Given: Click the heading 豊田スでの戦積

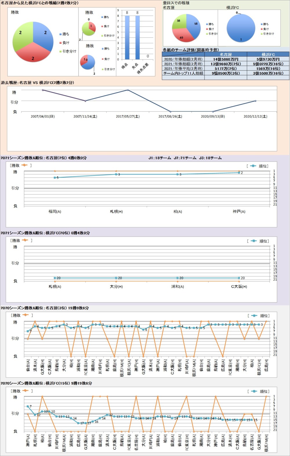Looking at the screenshot, I should (x=176, y=3).
